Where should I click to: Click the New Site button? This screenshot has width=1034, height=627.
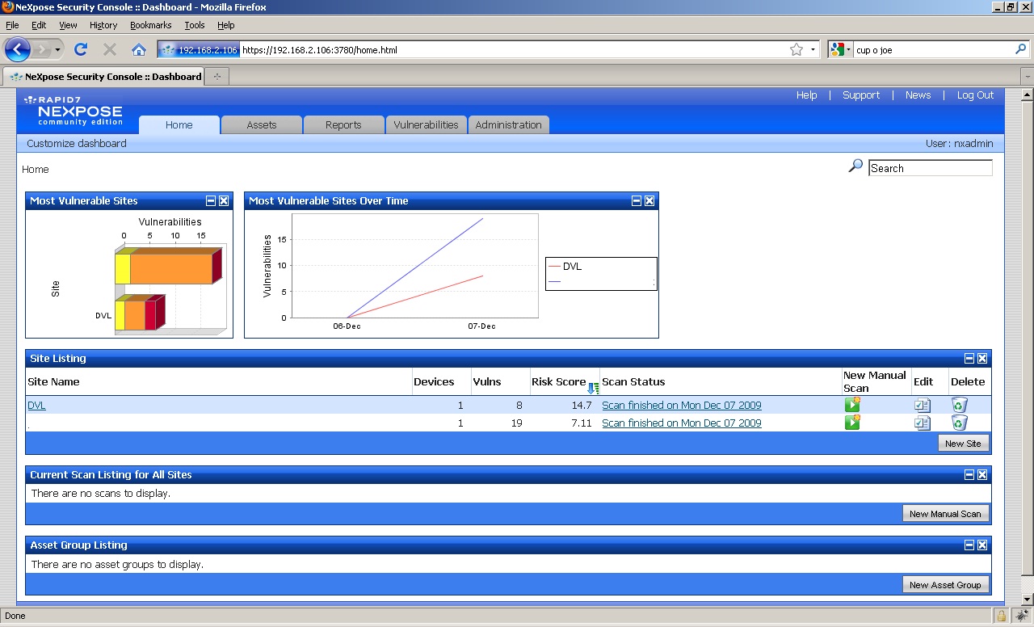point(963,443)
